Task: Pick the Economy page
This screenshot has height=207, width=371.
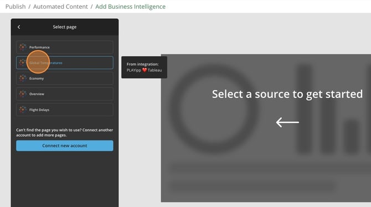Action: 65,78
